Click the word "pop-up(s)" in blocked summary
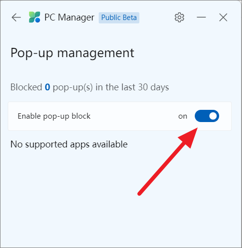Image resolution: width=242 pixels, height=248 pixels. [73, 87]
